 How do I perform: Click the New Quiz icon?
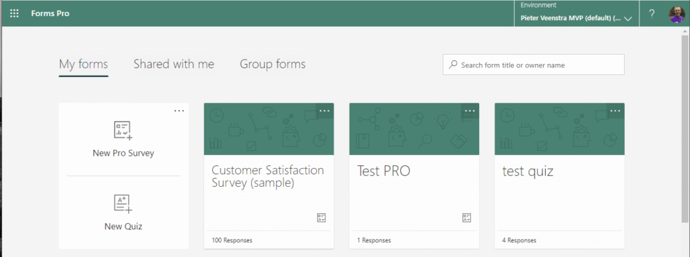(x=123, y=204)
